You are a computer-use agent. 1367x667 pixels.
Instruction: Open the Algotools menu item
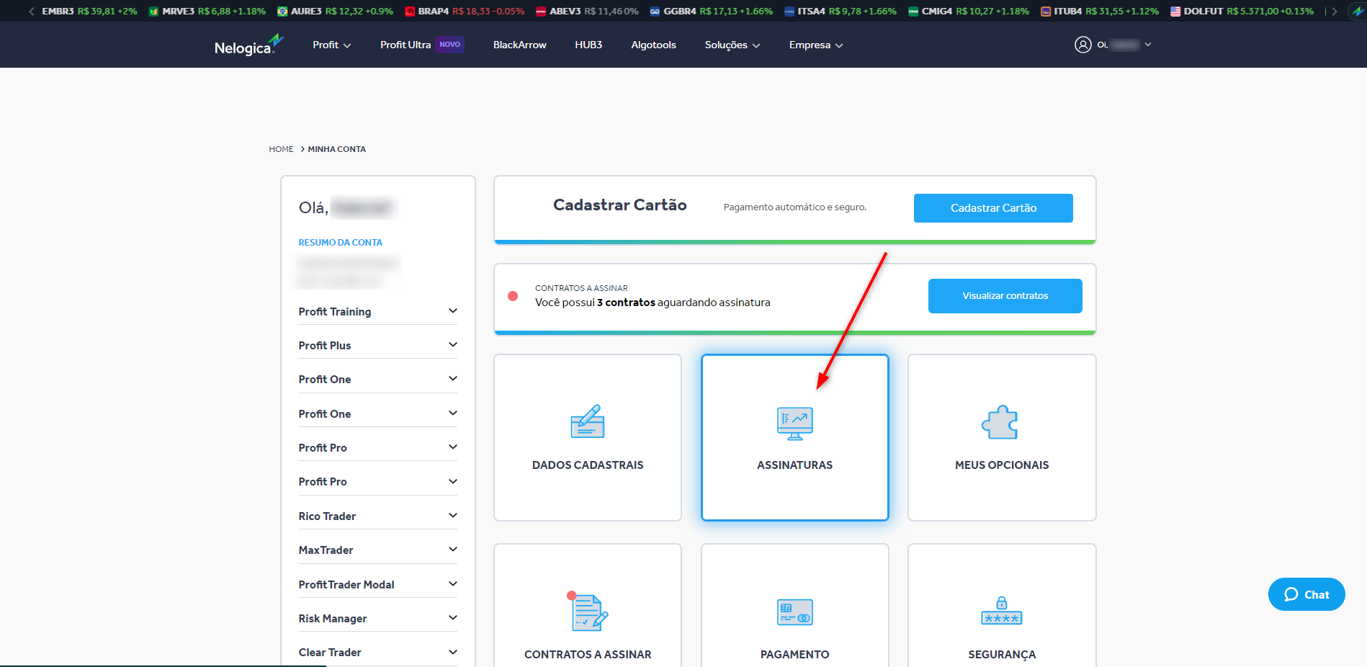[x=654, y=45]
